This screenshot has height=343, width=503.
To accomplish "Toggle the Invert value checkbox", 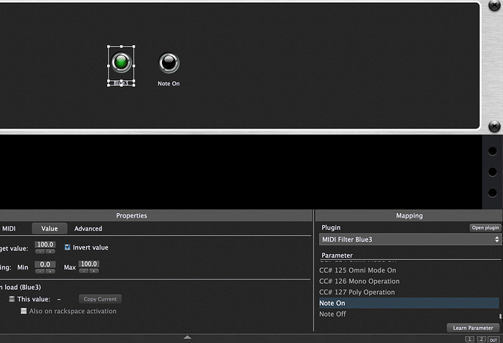I will (67, 247).
